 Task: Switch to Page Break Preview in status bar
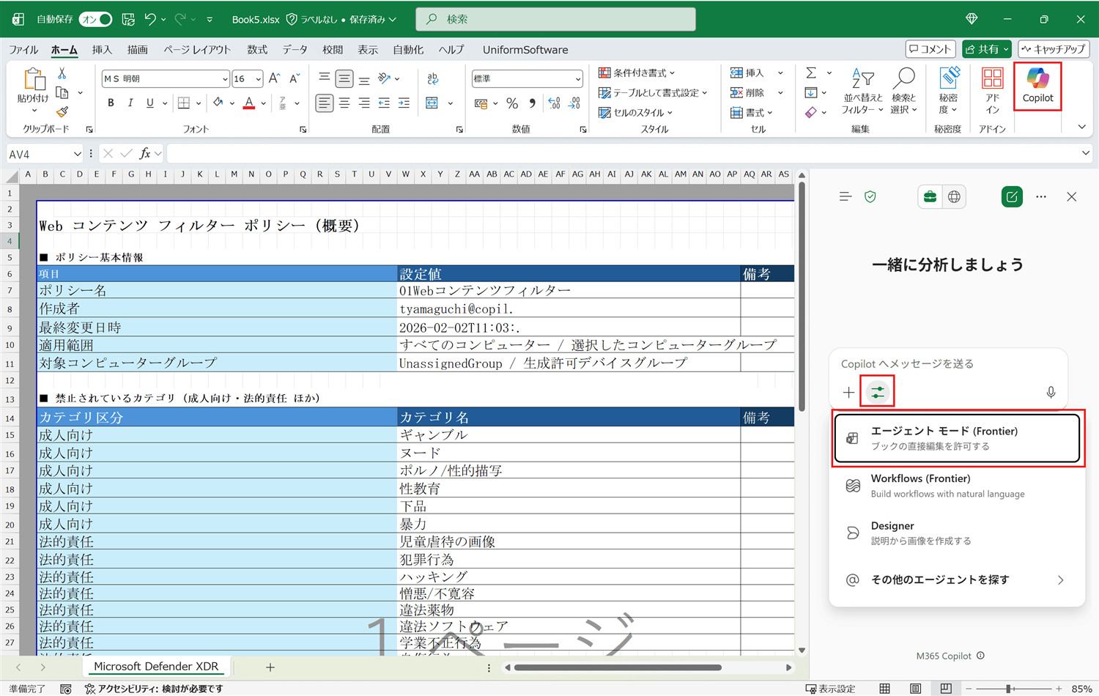pos(946,689)
